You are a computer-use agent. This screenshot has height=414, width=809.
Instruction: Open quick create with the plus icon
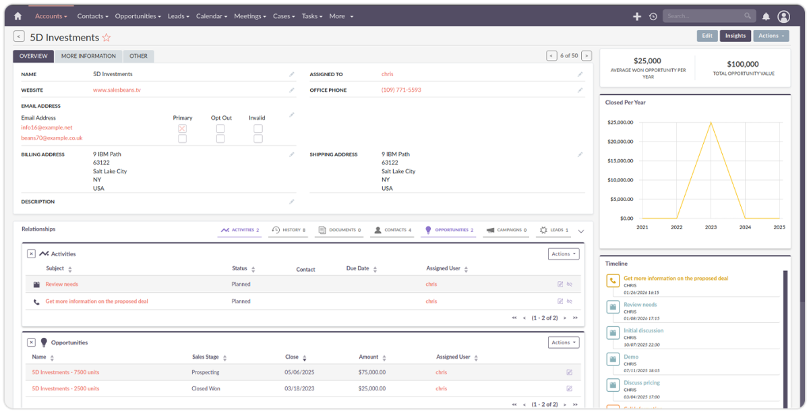[636, 16]
